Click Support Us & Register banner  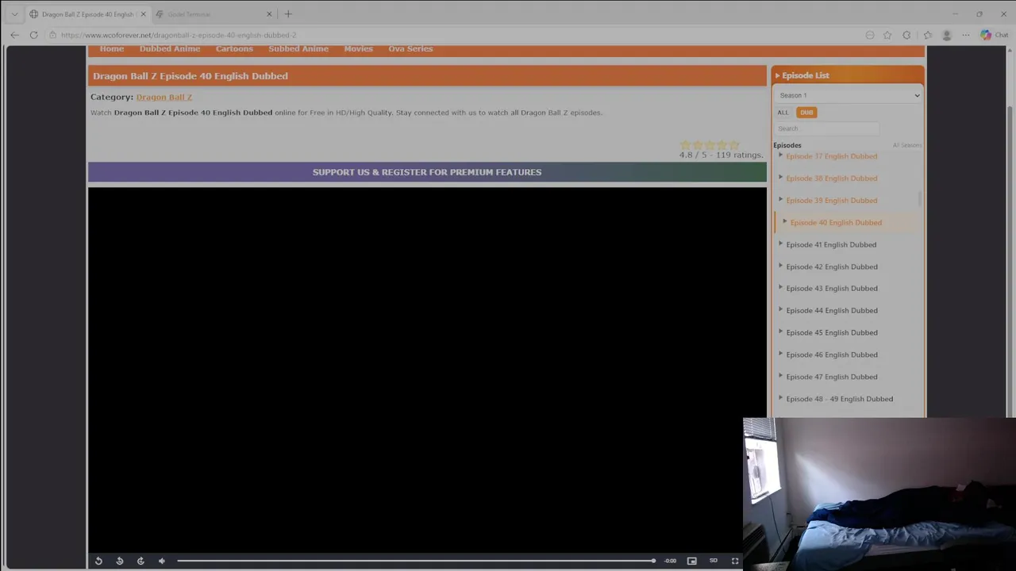click(427, 172)
